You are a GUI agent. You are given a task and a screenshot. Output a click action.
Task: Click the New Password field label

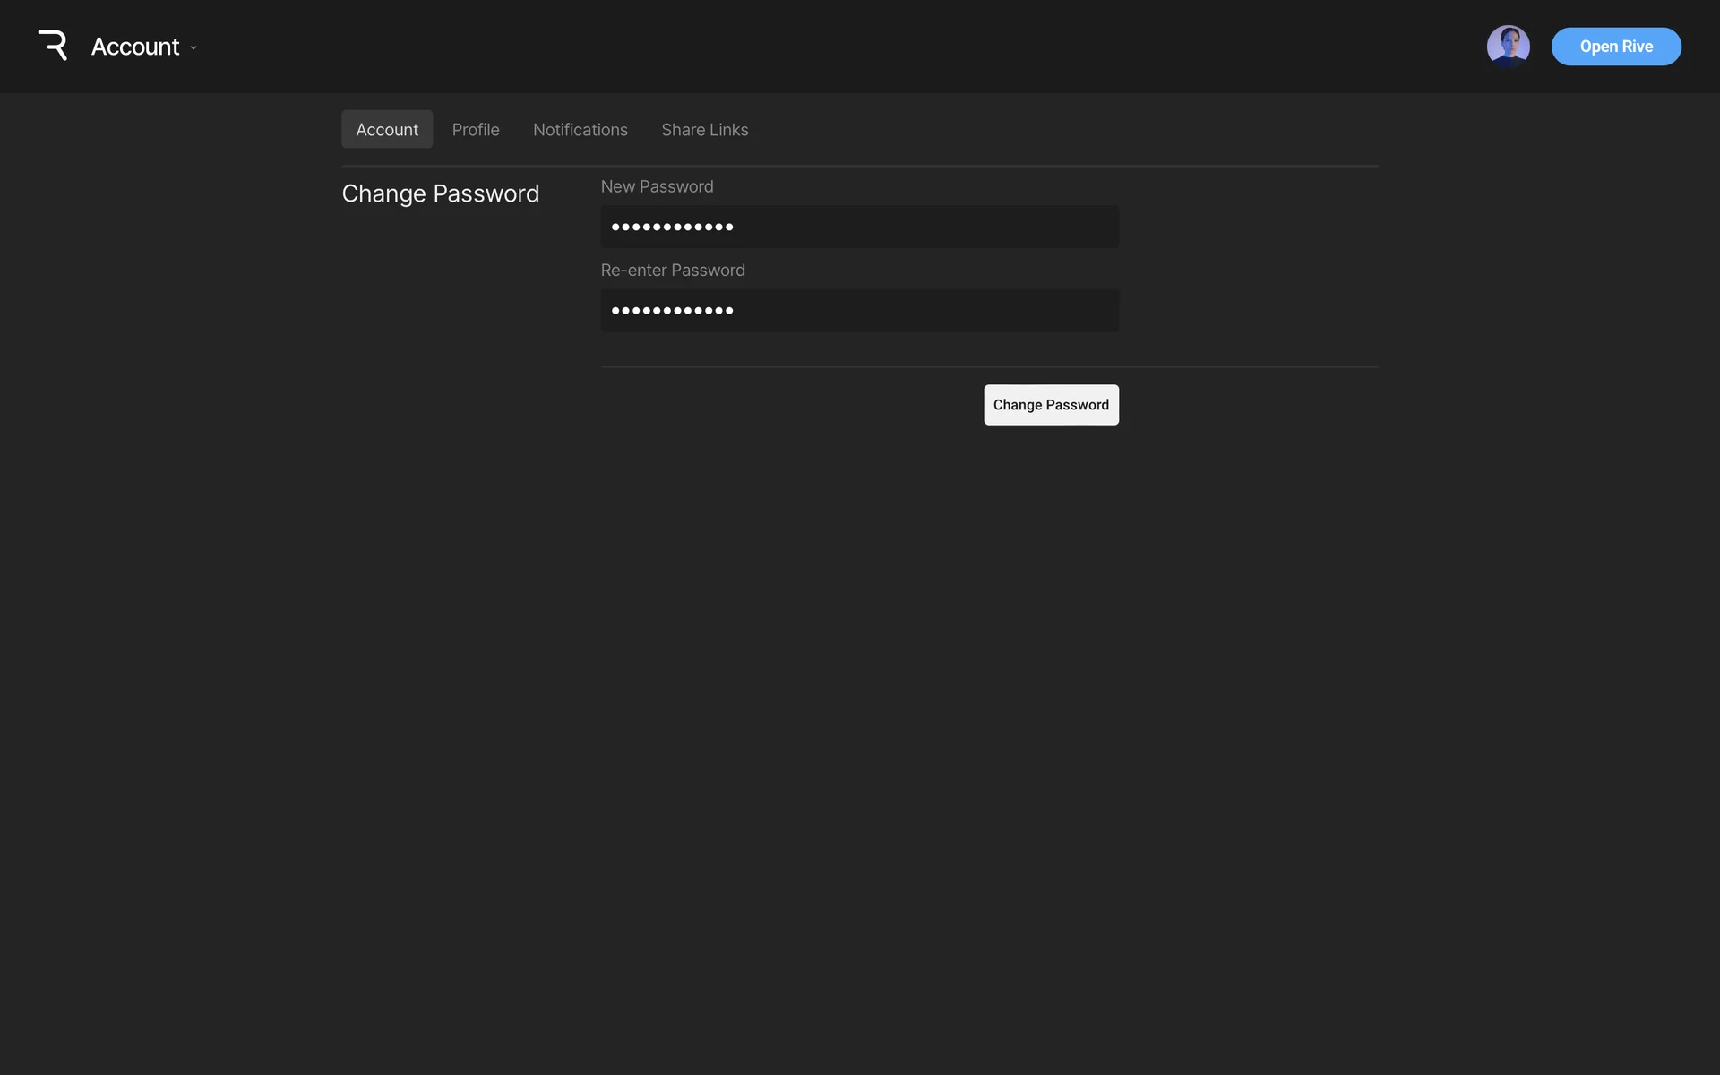pos(657,186)
